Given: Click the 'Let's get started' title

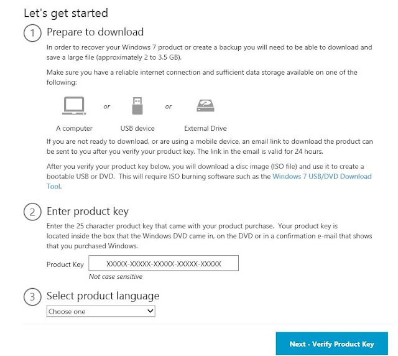Looking at the screenshot, I should tap(66, 13).
